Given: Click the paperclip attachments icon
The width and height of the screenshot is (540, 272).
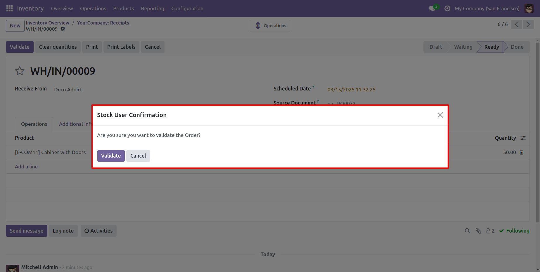Looking at the screenshot, I should (x=478, y=231).
